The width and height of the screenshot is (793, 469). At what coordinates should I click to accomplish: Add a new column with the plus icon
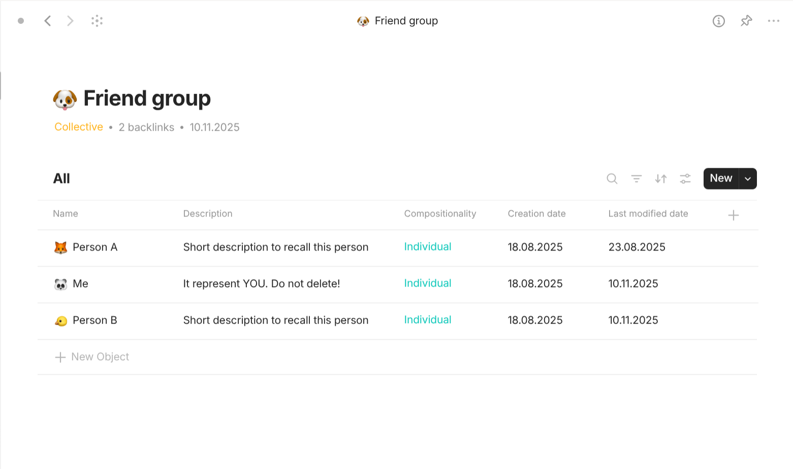[734, 215]
